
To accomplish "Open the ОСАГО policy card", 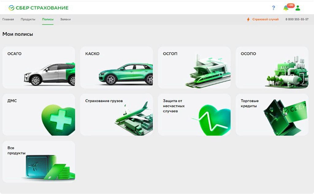I will (39, 68).
